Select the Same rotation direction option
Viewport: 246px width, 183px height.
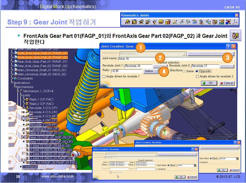[184, 71]
